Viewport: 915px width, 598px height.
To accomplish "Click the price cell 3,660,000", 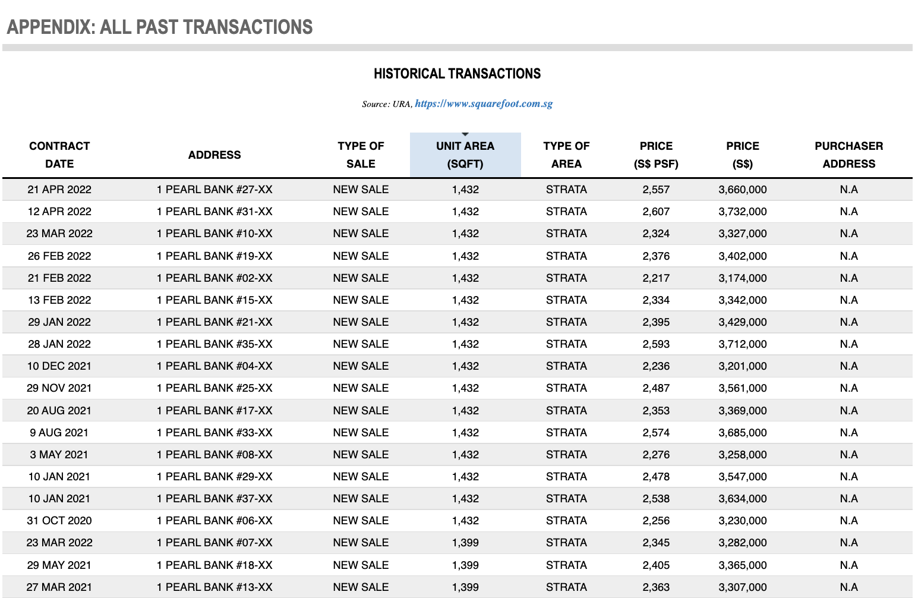I will coord(743,190).
